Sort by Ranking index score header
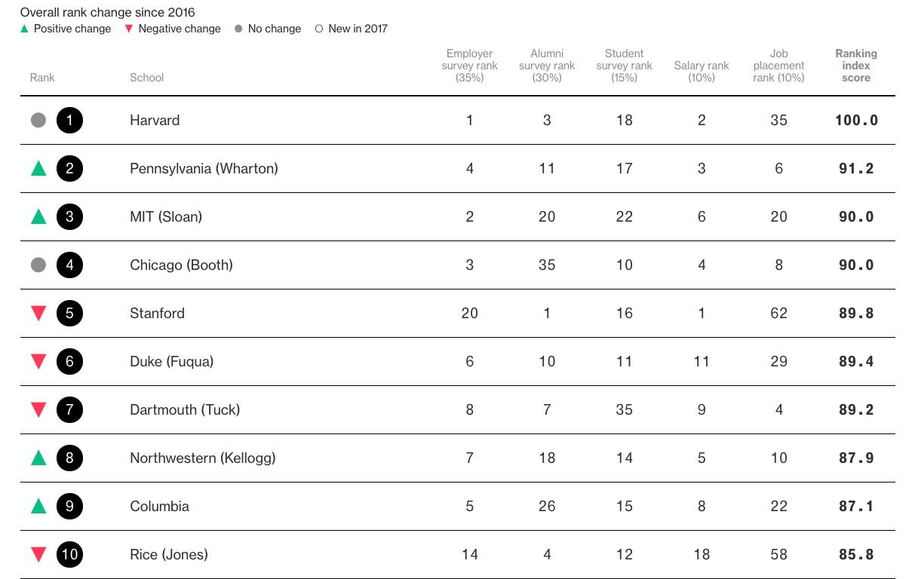Image resolution: width=915 pixels, height=579 pixels. [x=856, y=66]
